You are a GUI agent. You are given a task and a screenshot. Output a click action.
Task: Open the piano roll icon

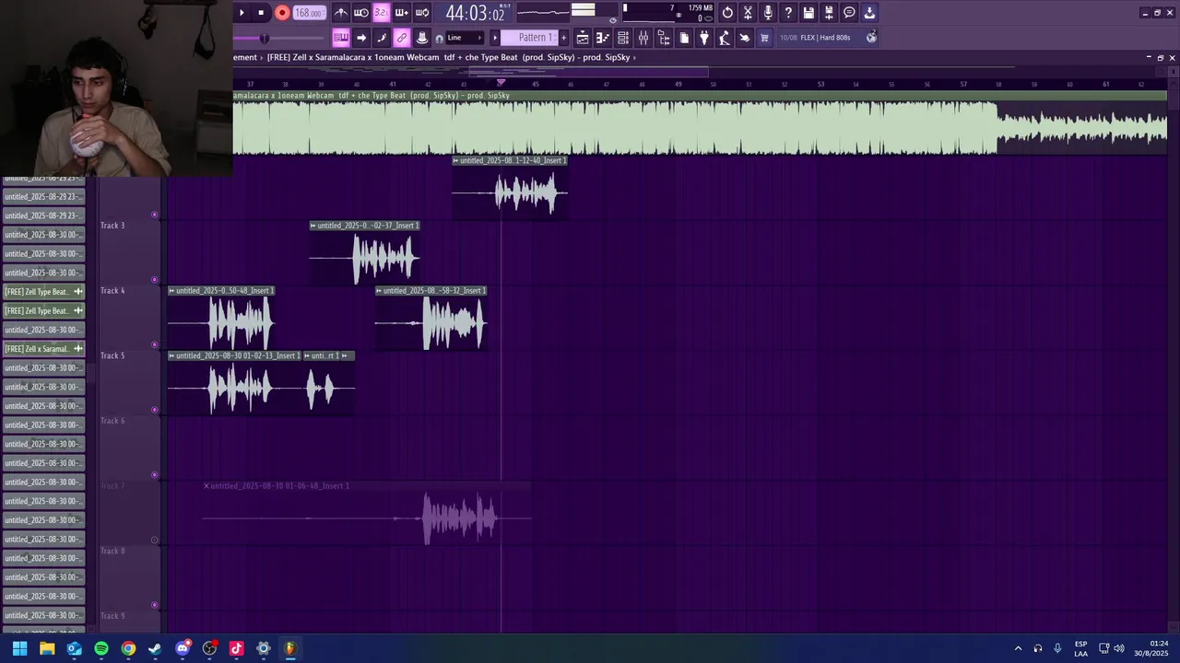[603, 38]
